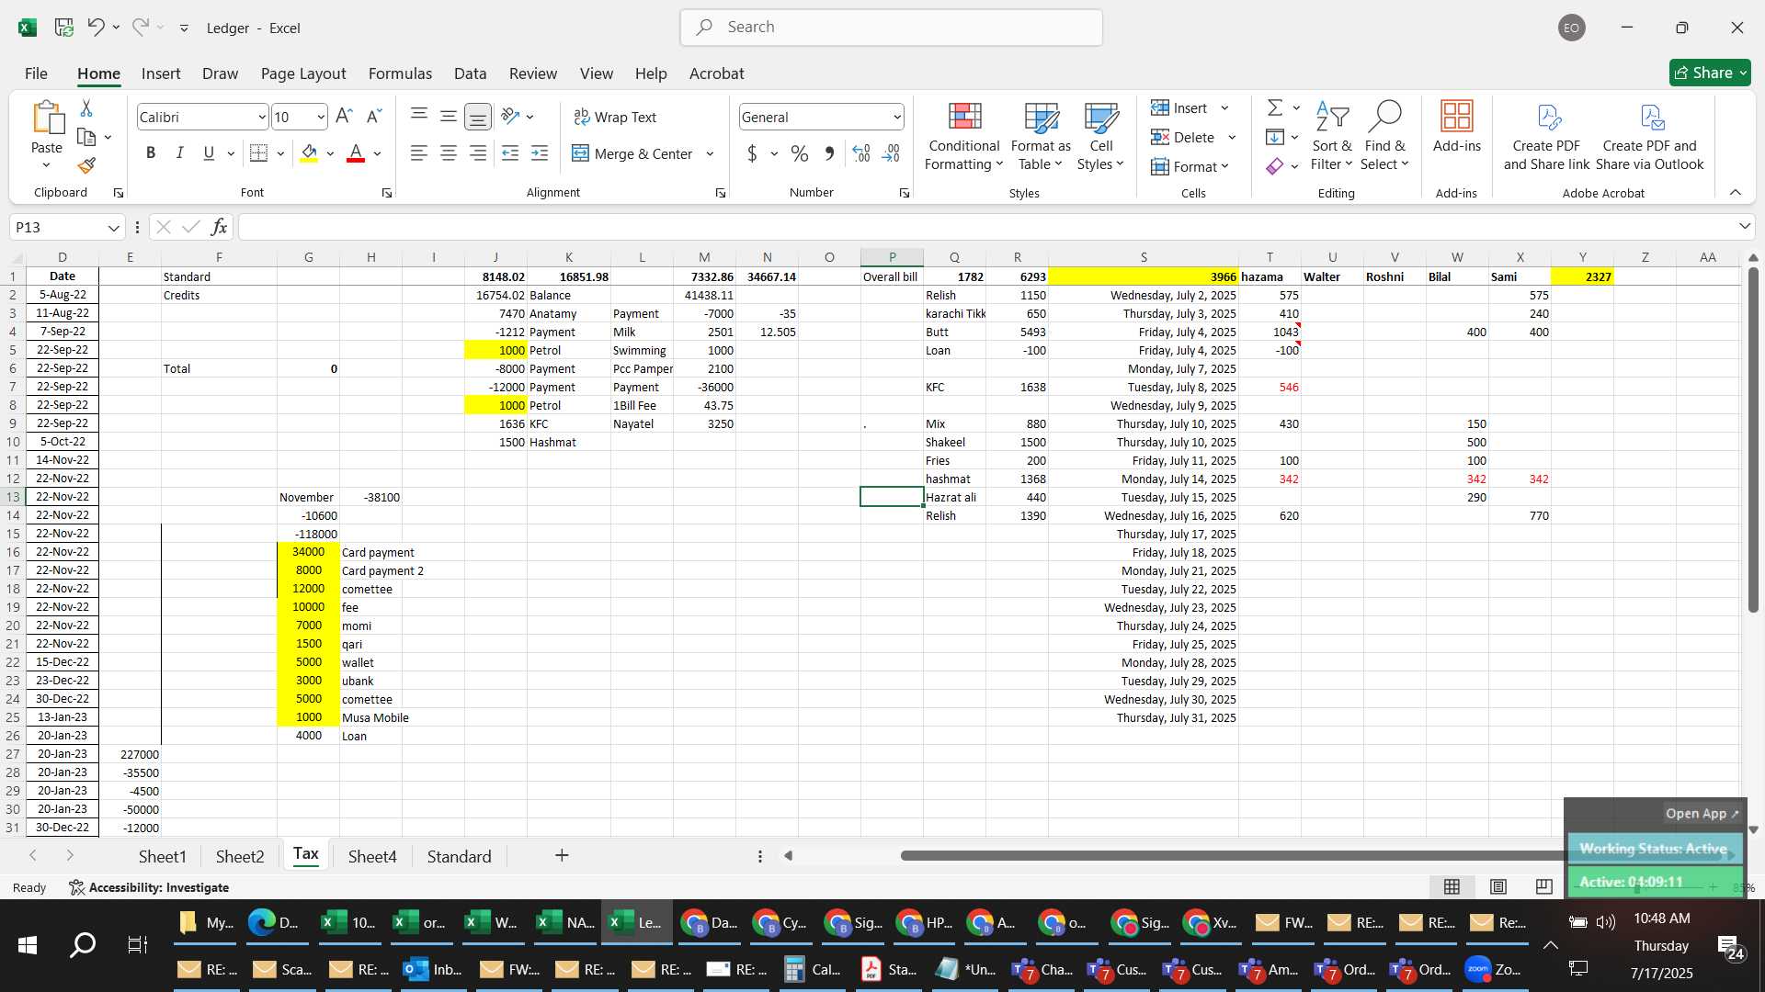Toggle Middle Align

(x=449, y=116)
